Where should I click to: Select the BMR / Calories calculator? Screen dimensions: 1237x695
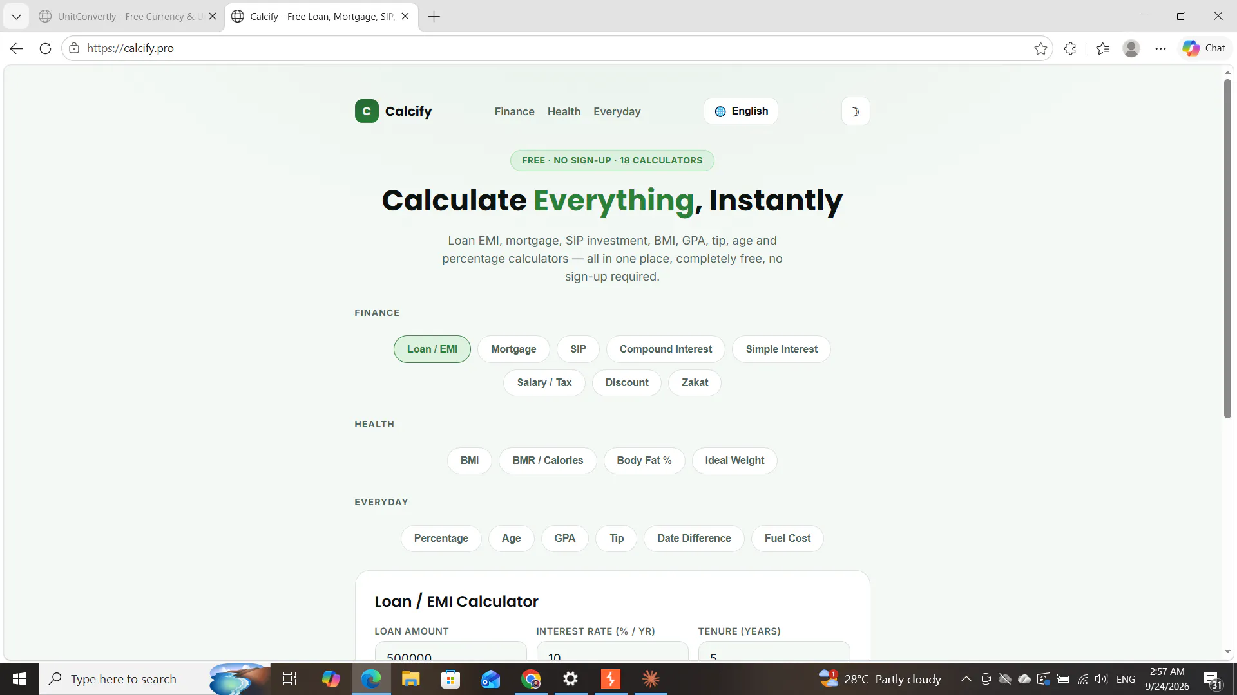tap(548, 460)
